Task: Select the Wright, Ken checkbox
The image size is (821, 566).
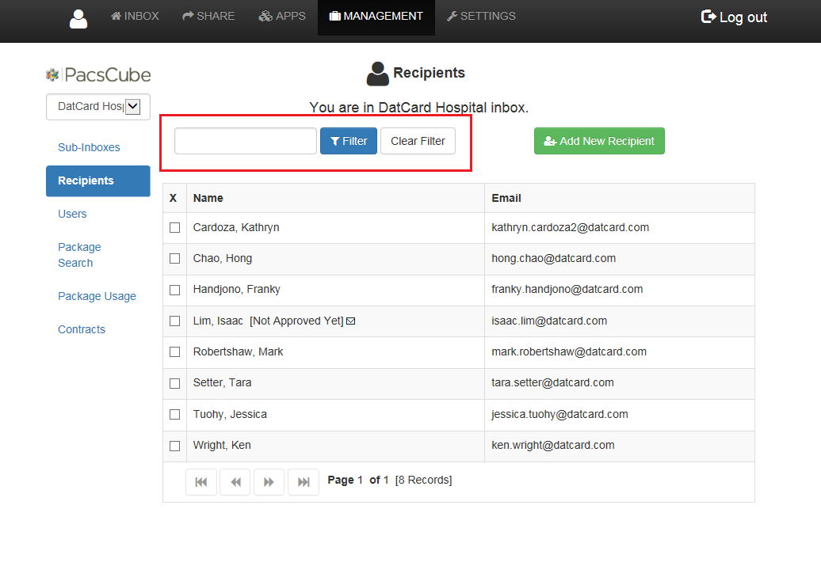Action: click(x=175, y=446)
